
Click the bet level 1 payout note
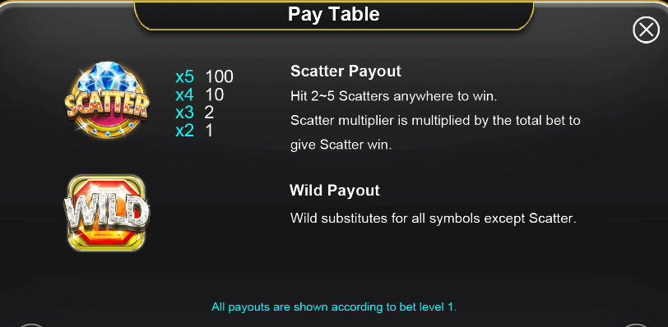pyautogui.click(x=334, y=306)
